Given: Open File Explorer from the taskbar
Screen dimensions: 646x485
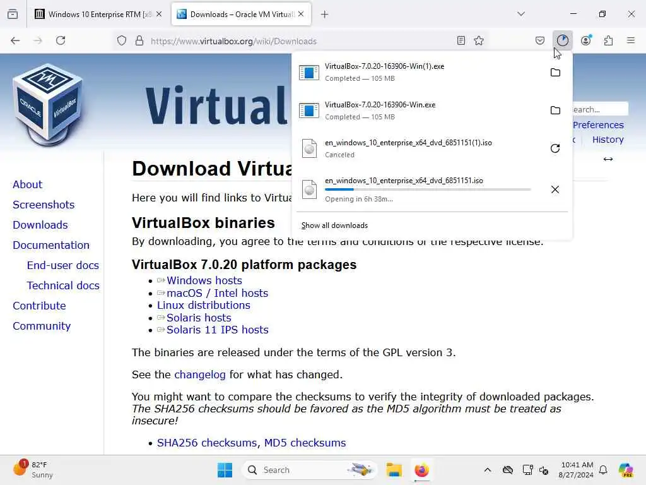Looking at the screenshot, I should coord(394,470).
